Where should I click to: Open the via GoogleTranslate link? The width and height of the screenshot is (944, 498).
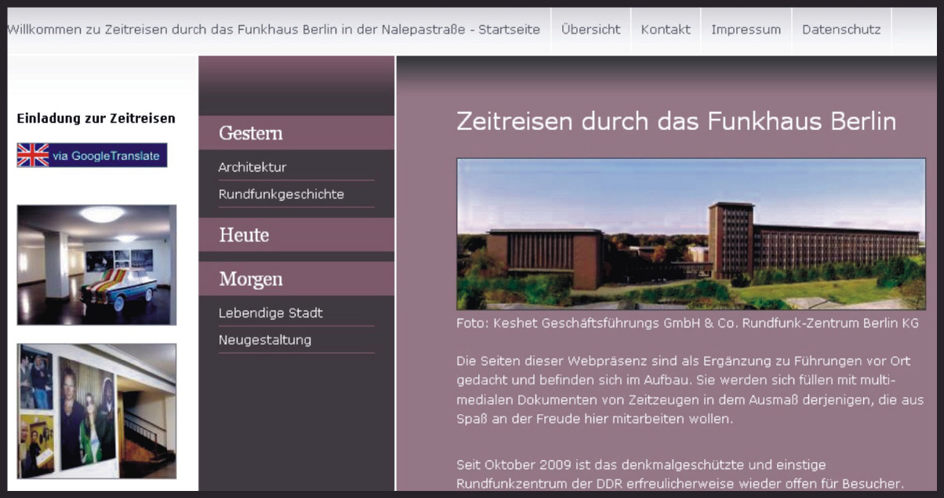pyautogui.click(x=106, y=156)
